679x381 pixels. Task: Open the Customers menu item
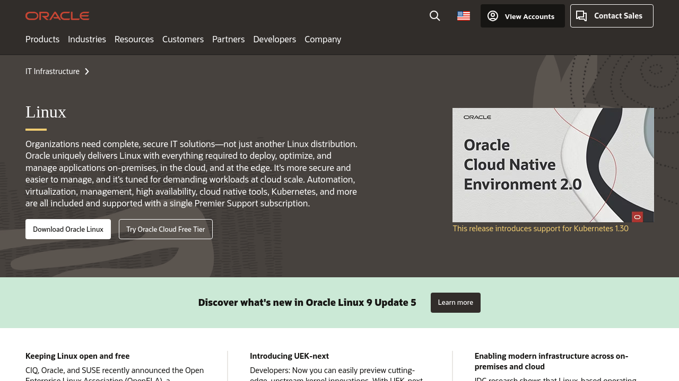click(183, 39)
